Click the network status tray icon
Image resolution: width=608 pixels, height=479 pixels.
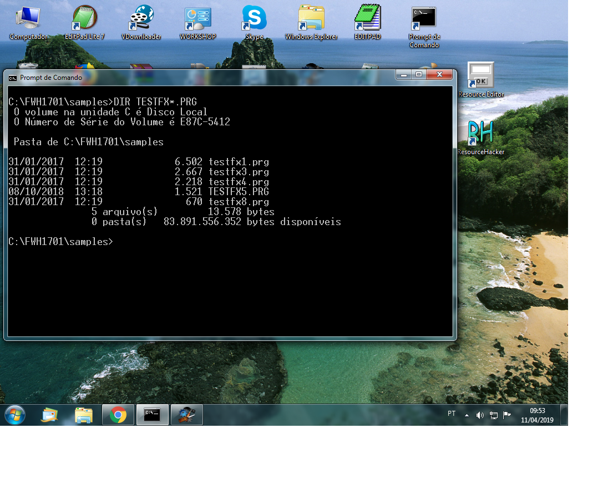[x=494, y=415]
